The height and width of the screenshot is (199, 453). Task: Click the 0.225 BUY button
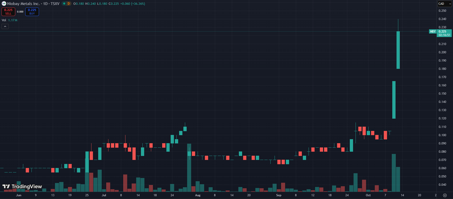[x=32, y=12]
